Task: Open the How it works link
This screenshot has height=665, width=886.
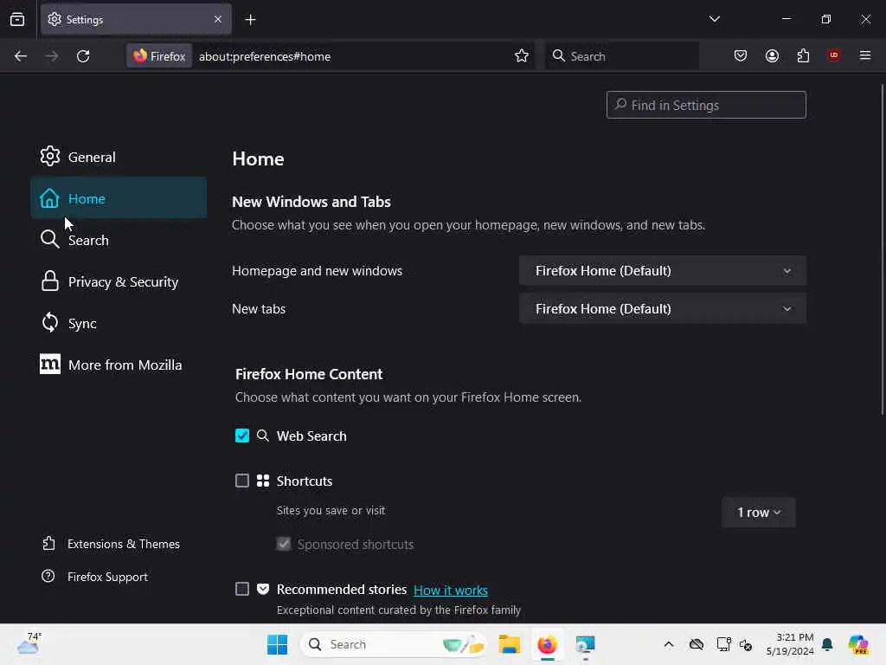Action: coord(451,590)
